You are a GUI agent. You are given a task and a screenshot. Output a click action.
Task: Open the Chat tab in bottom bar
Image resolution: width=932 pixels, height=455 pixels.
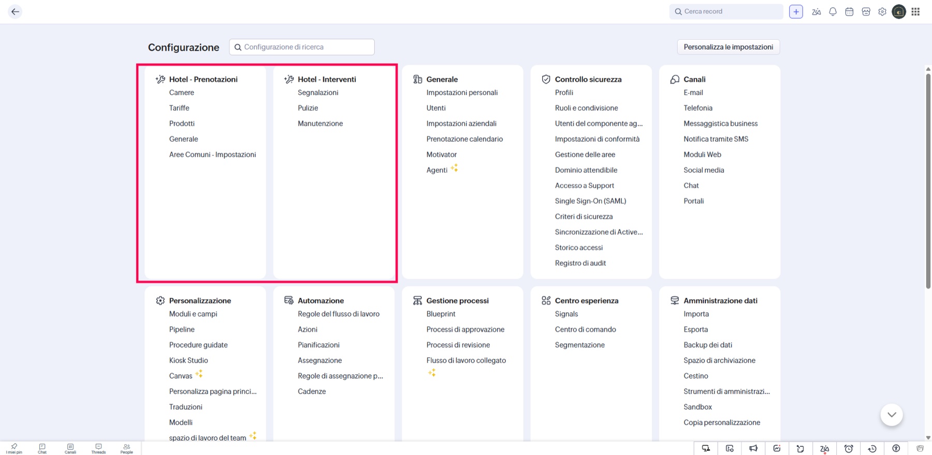(x=42, y=448)
